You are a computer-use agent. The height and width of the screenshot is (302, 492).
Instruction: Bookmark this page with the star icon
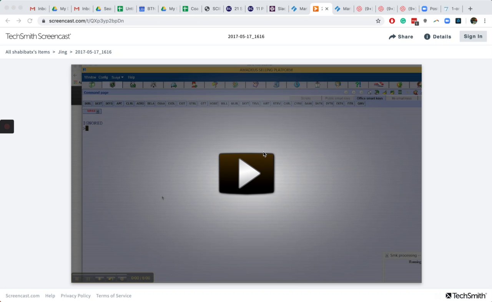(x=378, y=21)
